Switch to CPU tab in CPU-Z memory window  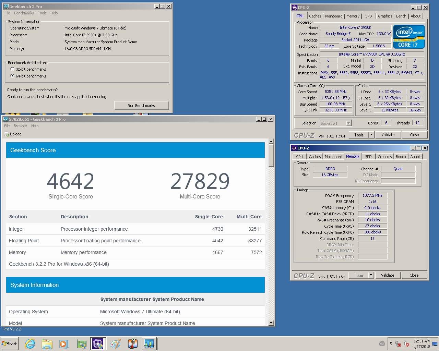point(300,157)
